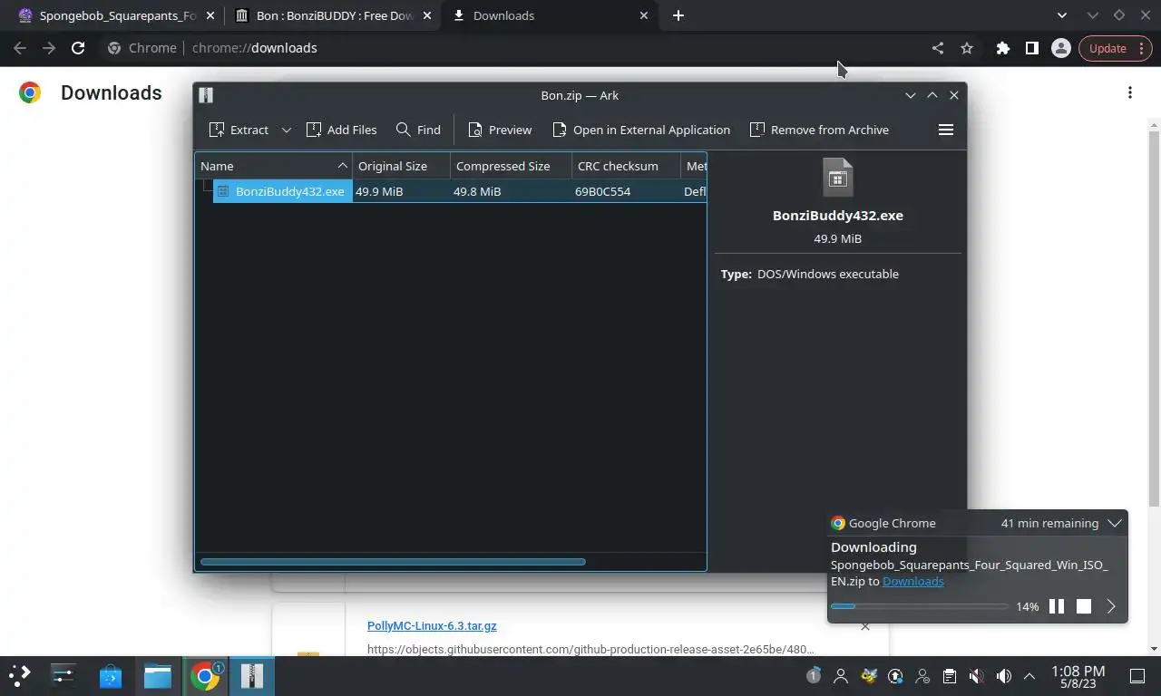Open Dolphin file manager from taskbar
This screenshot has width=1161, height=696.
(158, 675)
